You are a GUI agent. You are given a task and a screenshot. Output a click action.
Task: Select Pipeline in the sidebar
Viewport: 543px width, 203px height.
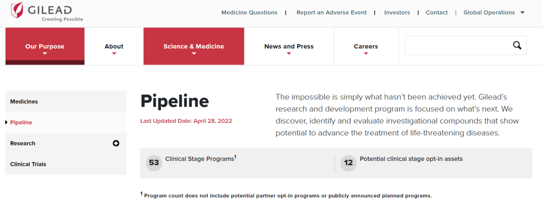[66, 122]
